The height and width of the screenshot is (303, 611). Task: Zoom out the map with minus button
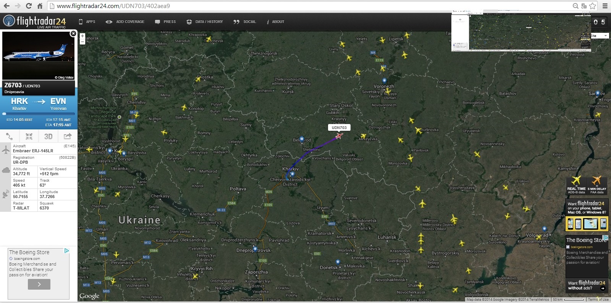pyautogui.click(x=82, y=42)
